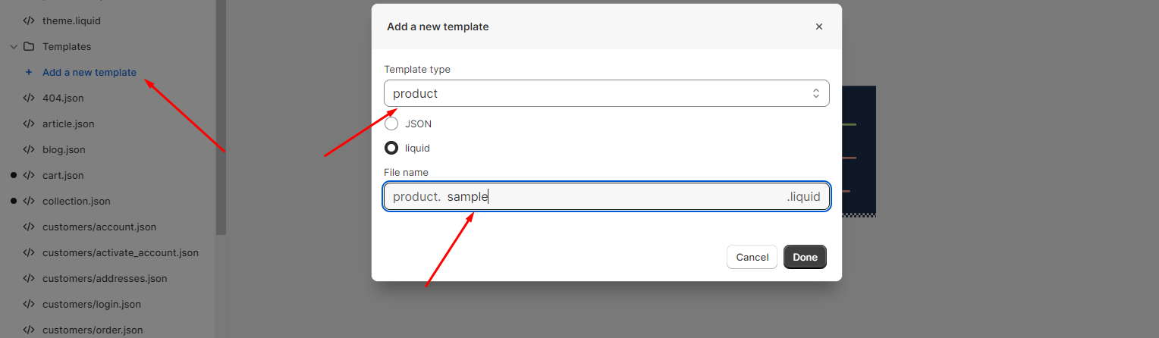The image size is (1159, 338).
Task: Click the code icon next to theme.liquid
Action: tap(29, 21)
